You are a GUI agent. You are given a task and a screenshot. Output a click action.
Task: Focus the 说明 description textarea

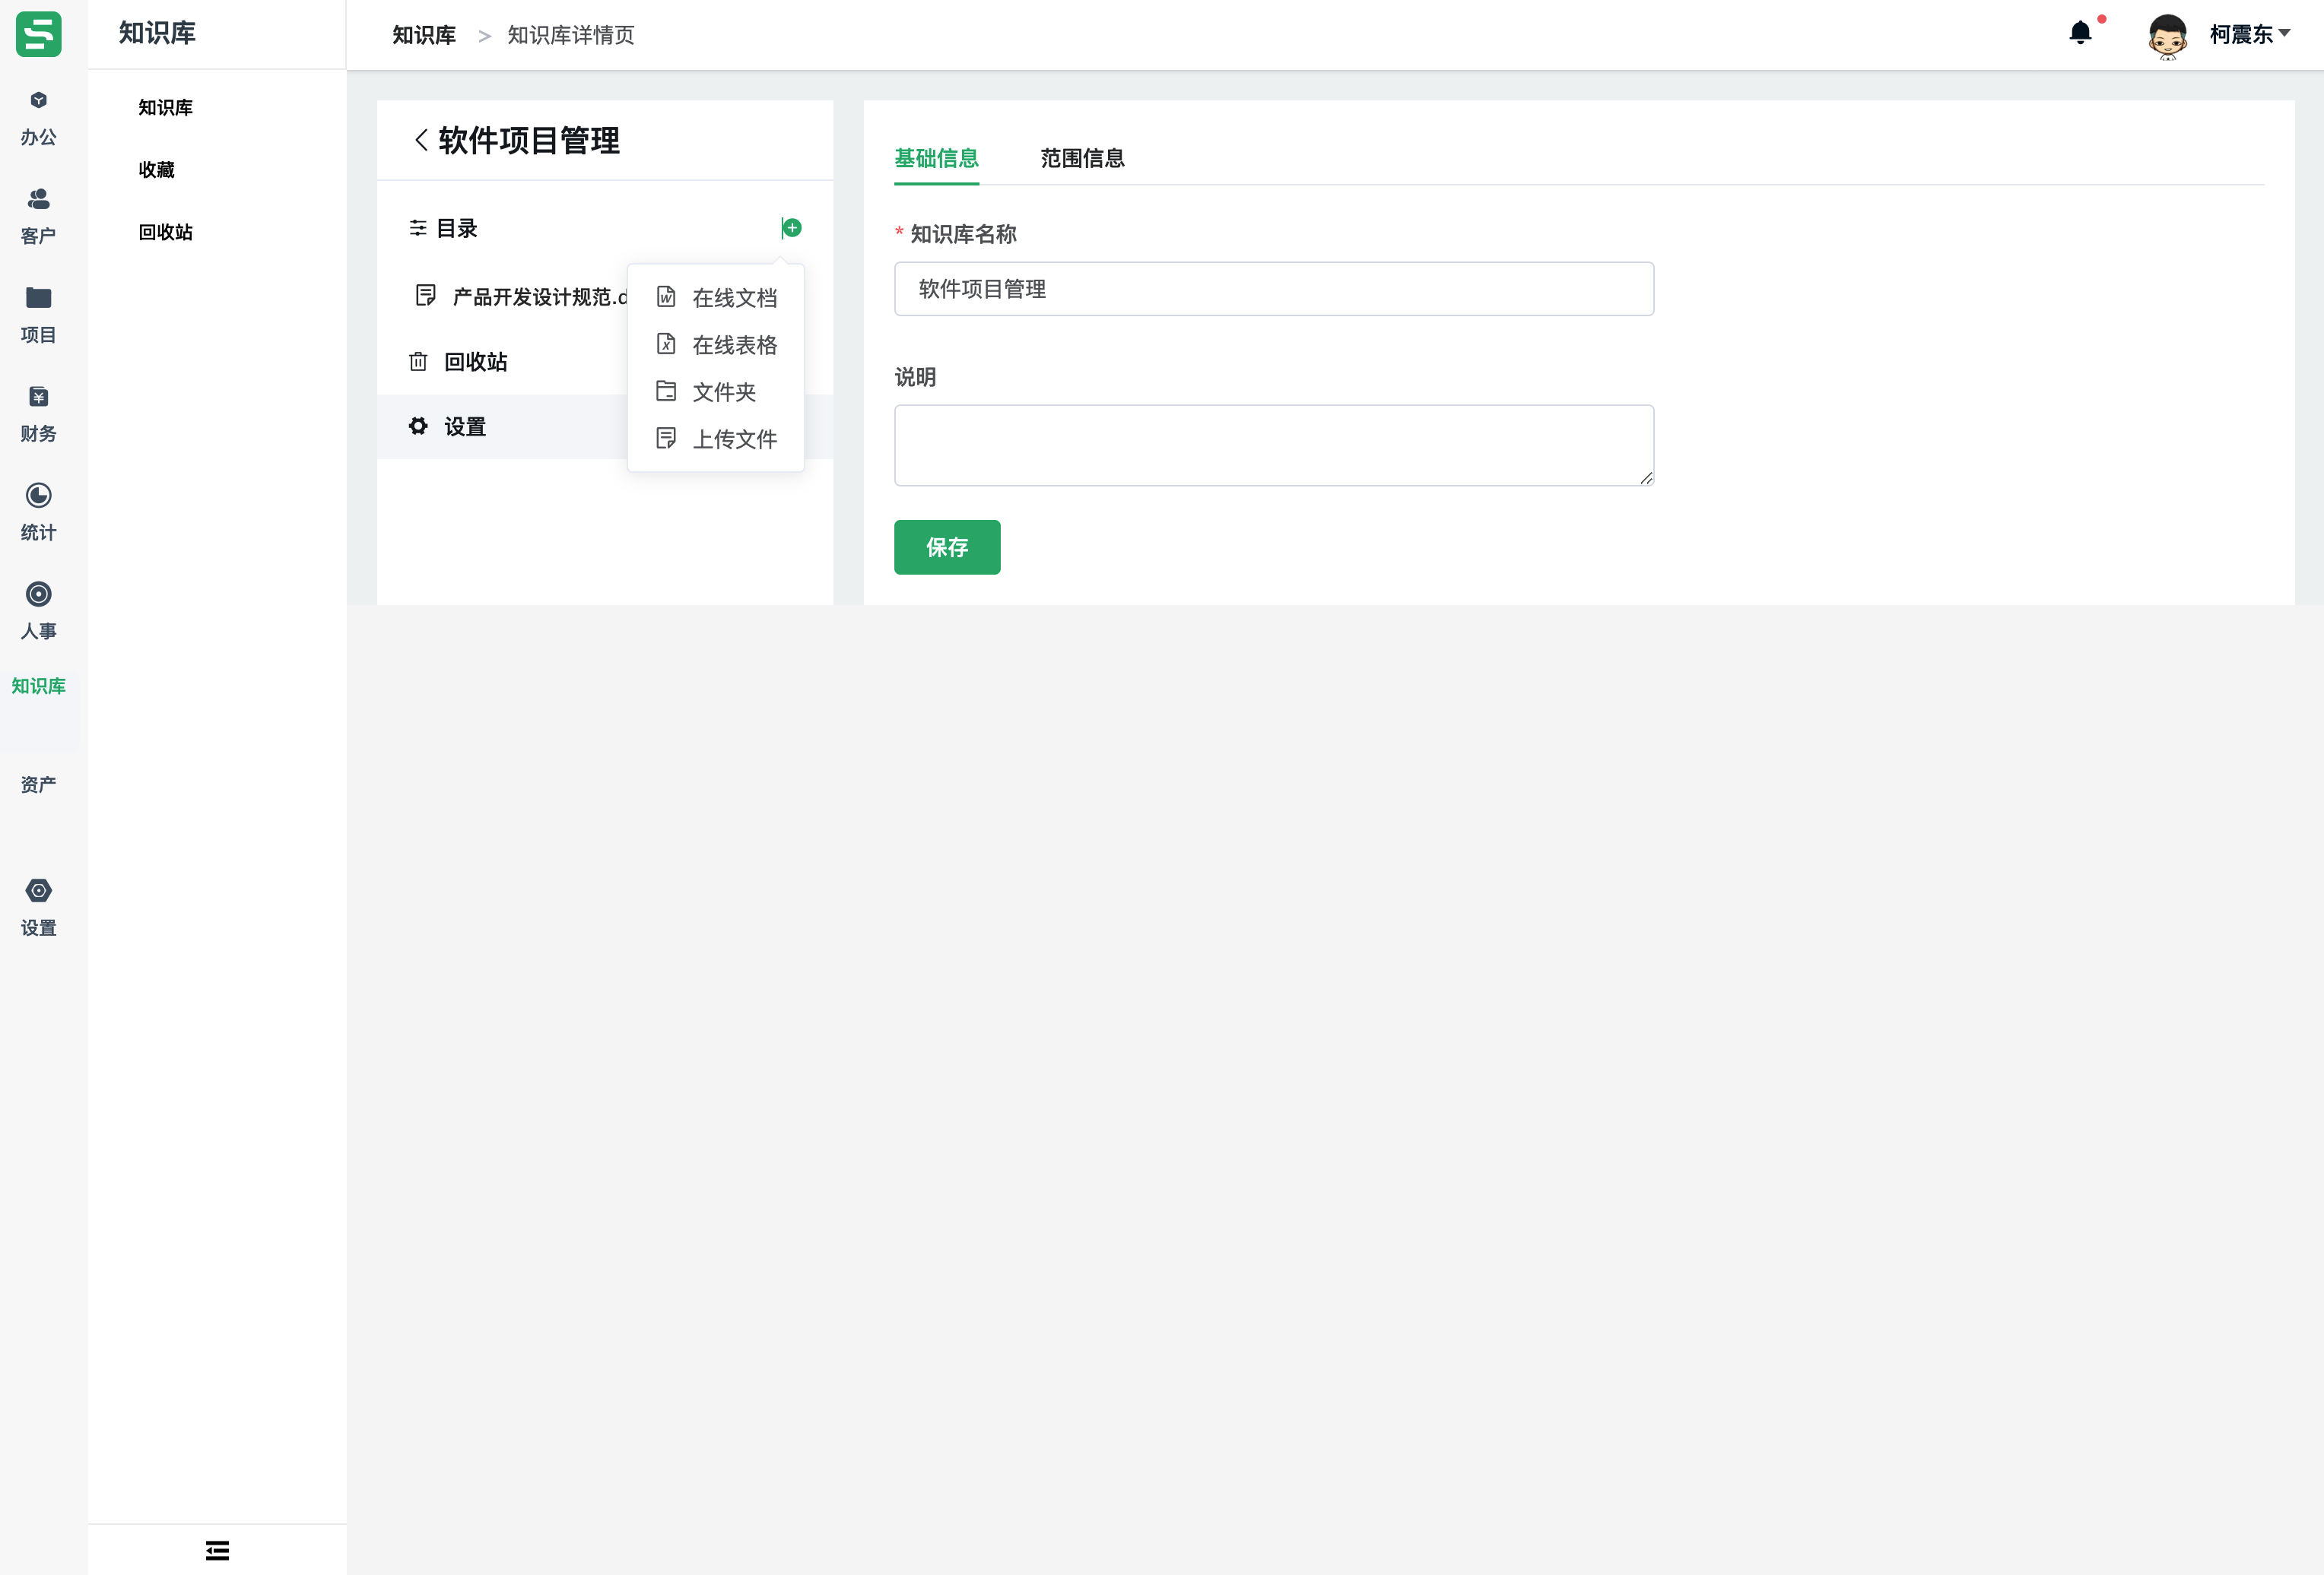(x=1274, y=445)
